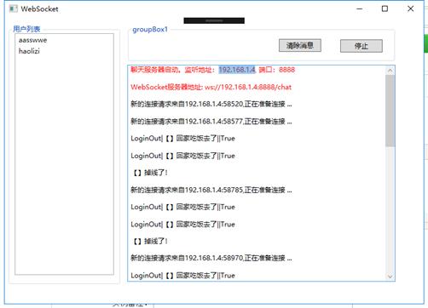
Task: Click the connection request line from port 58520
Action: tap(211, 104)
